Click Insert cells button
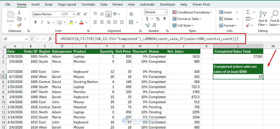This screenshot has width=280, height=129. tap(226, 12)
